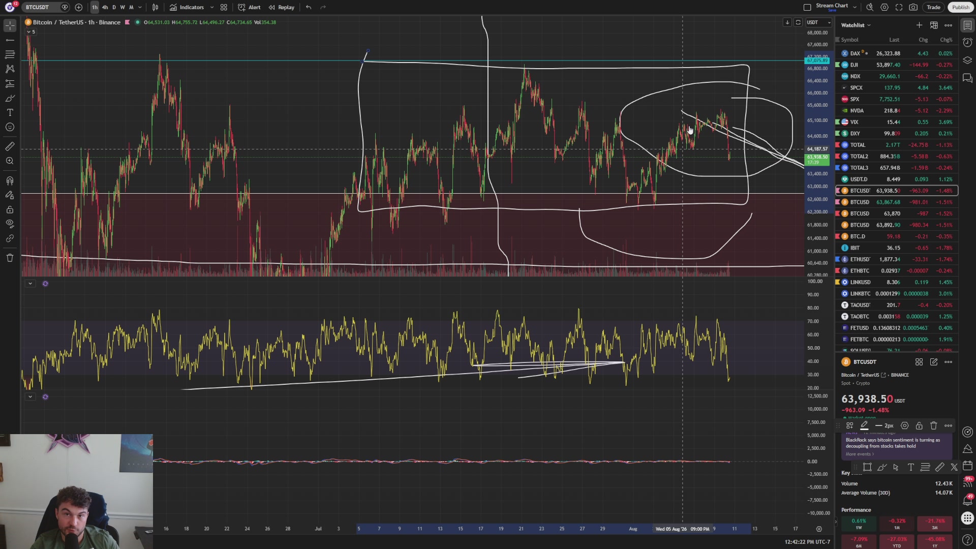Open time axis settings gear
The height and width of the screenshot is (549, 976).
point(819,529)
